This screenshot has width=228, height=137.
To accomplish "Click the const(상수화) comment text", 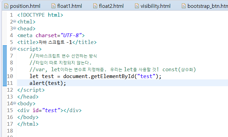I will (179, 70).
